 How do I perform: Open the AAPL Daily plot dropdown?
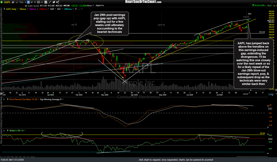[18, 9]
